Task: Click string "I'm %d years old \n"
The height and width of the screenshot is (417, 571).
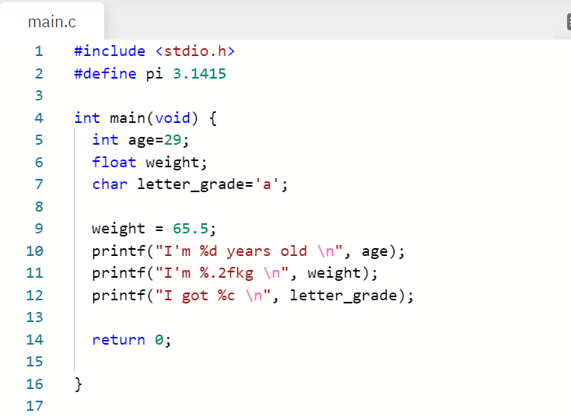Action: click(249, 251)
